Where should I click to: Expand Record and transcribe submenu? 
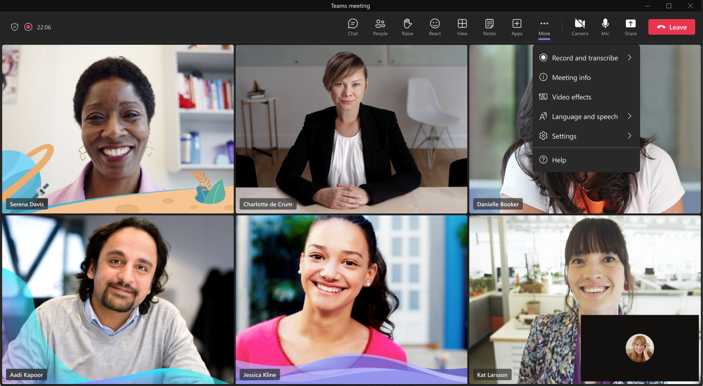click(x=586, y=58)
